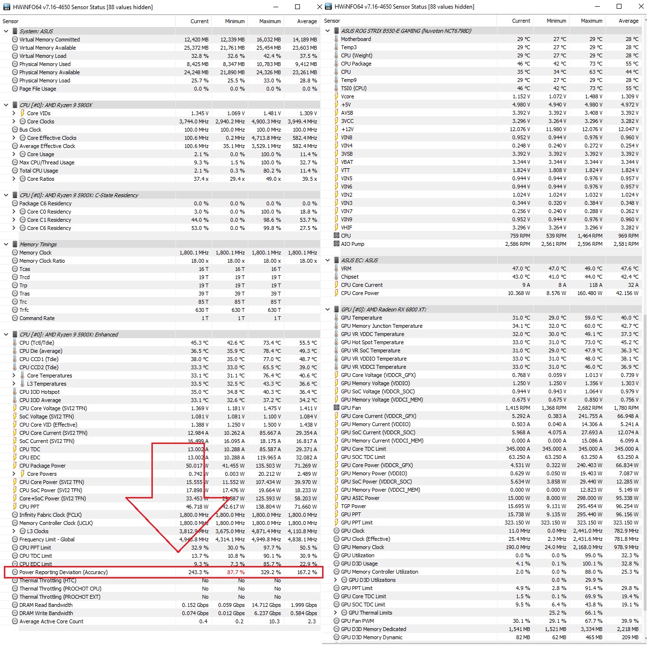This screenshot has height=645, width=648.
Task: Select the CPU Core Current row under ASUS EC
Action: (482, 285)
